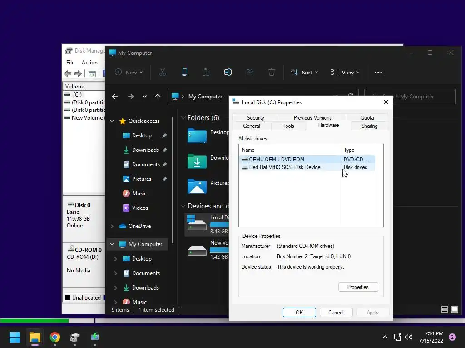Switch to the Sharing tab

370,126
